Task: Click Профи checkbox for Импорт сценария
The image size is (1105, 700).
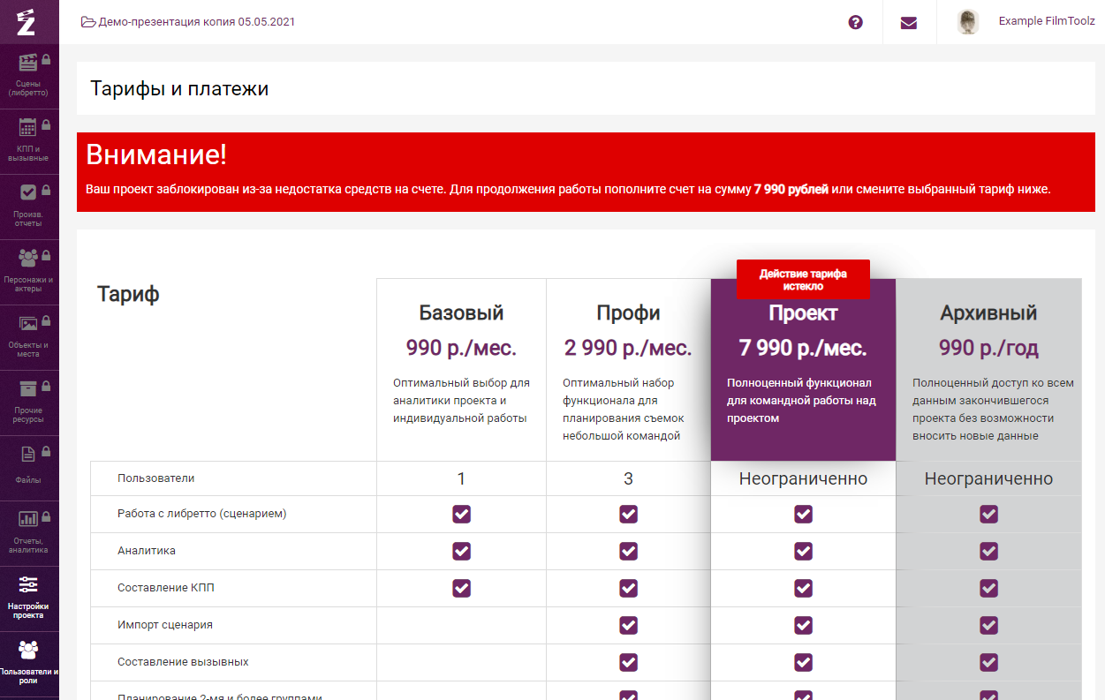Action: coord(628,625)
